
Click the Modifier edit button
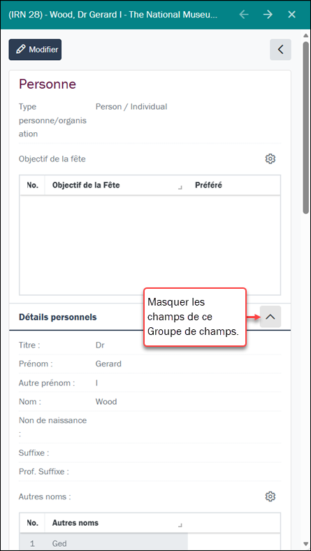(35, 50)
